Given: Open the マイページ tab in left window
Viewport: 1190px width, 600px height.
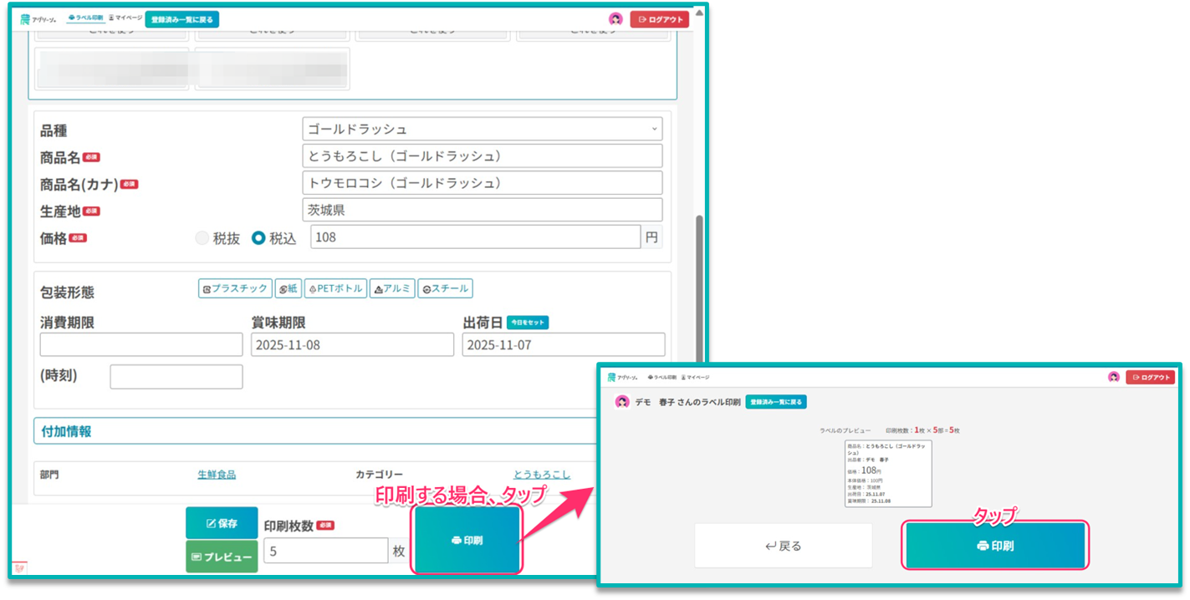Looking at the screenshot, I should pyautogui.click(x=125, y=18).
